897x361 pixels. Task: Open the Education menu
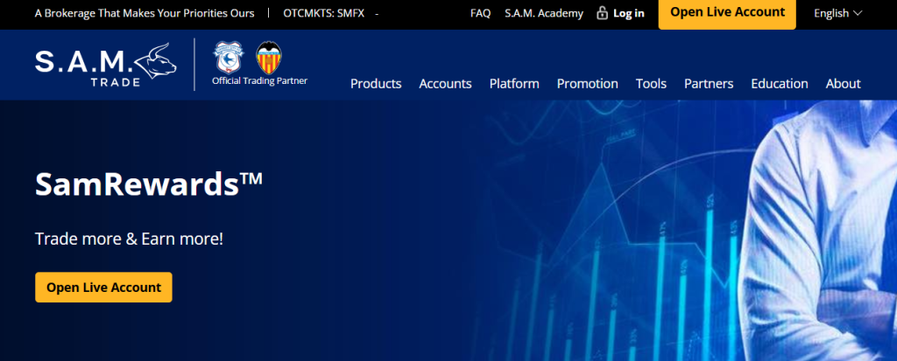[780, 83]
